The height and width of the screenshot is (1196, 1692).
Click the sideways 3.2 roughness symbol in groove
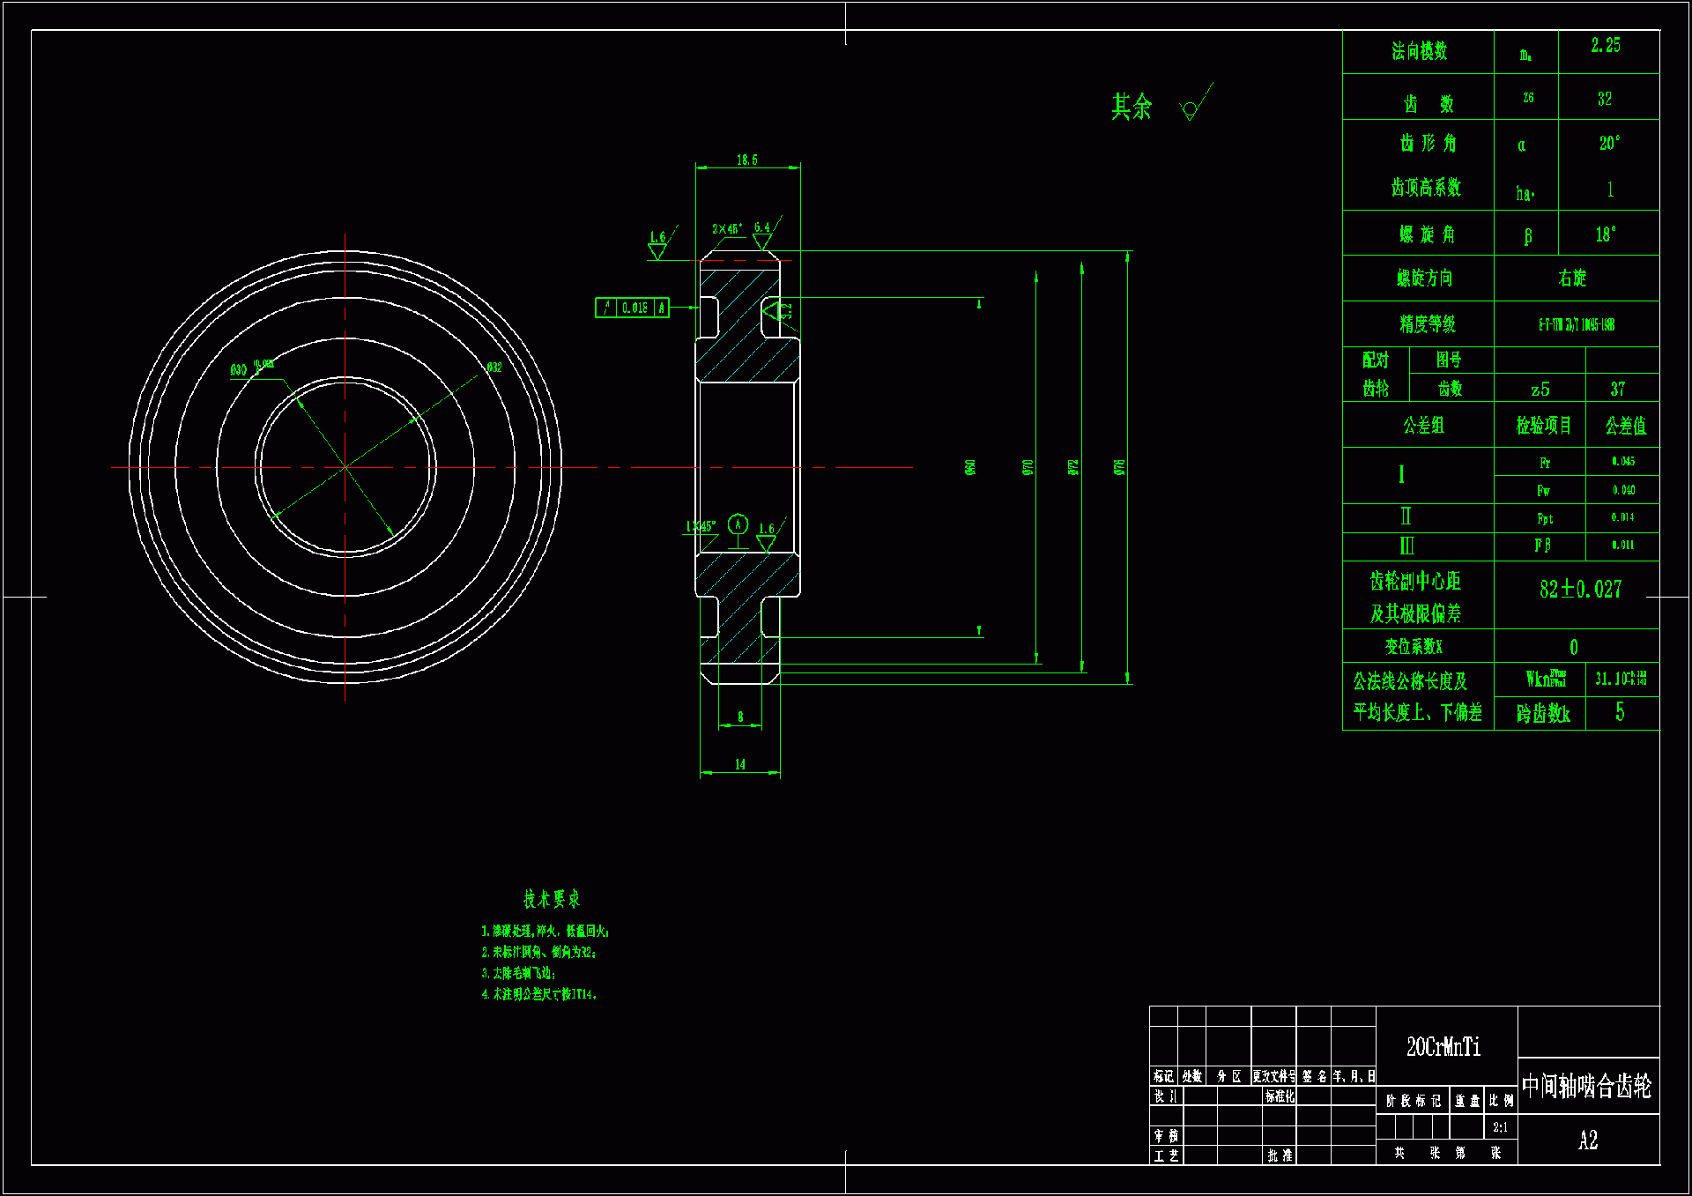point(776,311)
